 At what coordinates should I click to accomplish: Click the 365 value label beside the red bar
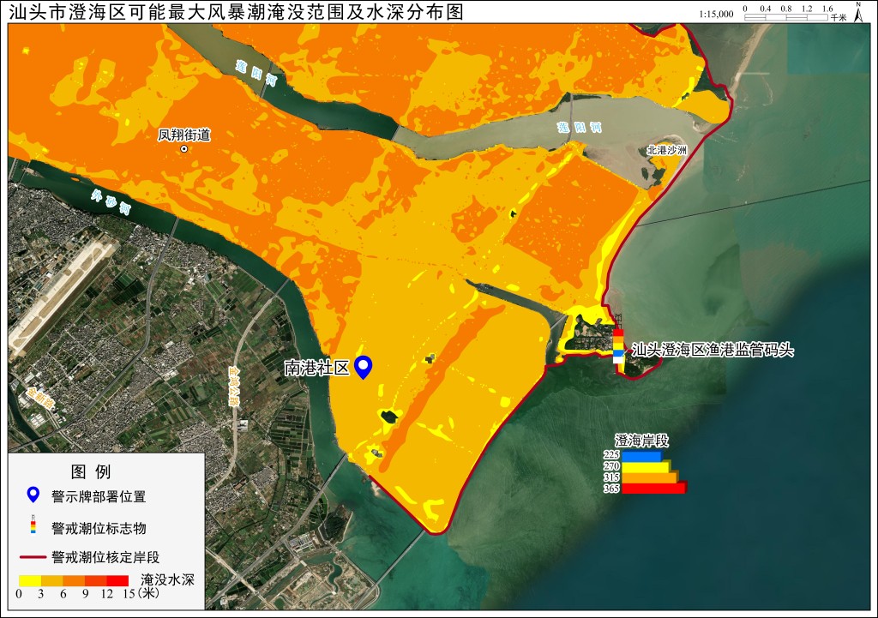click(x=611, y=489)
